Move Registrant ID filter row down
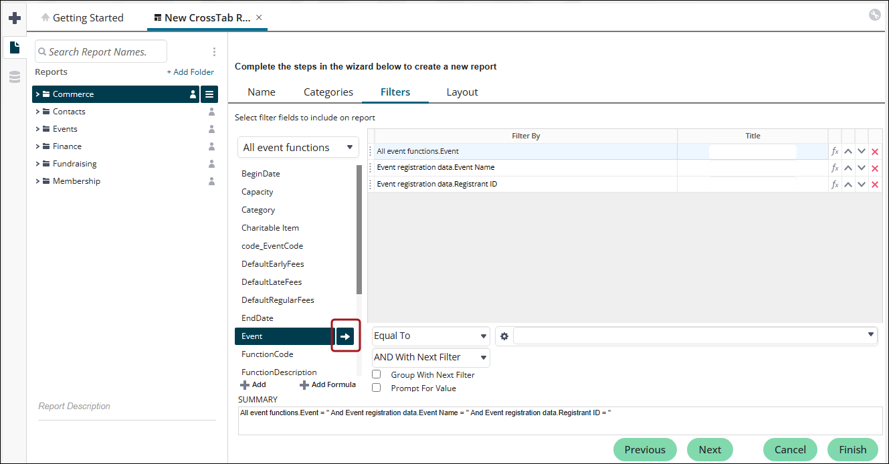This screenshot has width=889, height=464. pyautogui.click(x=862, y=185)
